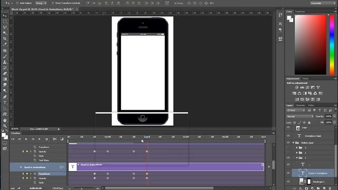
Task: Hide the Logo layer
Action: (x=288, y=128)
